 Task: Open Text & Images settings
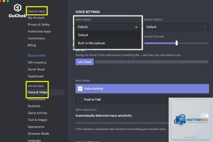[x=38, y=120]
